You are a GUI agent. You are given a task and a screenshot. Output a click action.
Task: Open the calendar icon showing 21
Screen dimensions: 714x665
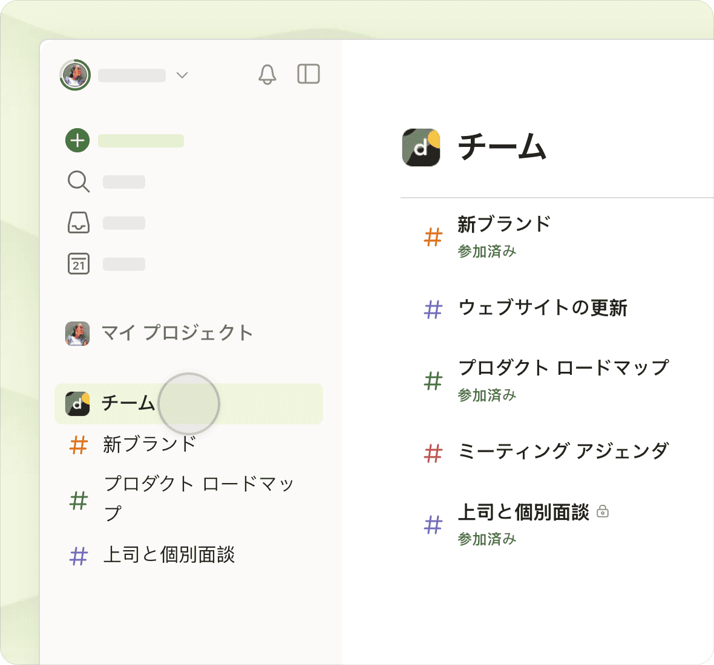pyautogui.click(x=78, y=264)
